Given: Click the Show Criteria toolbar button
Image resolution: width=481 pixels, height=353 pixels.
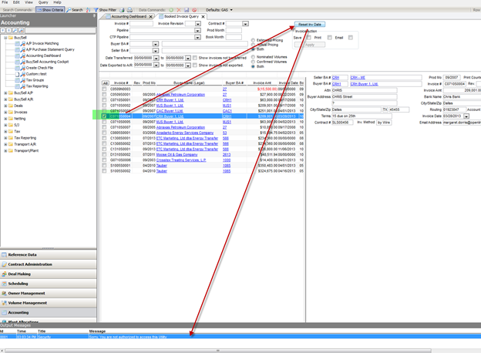Looking at the screenshot, I should click(51, 10).
